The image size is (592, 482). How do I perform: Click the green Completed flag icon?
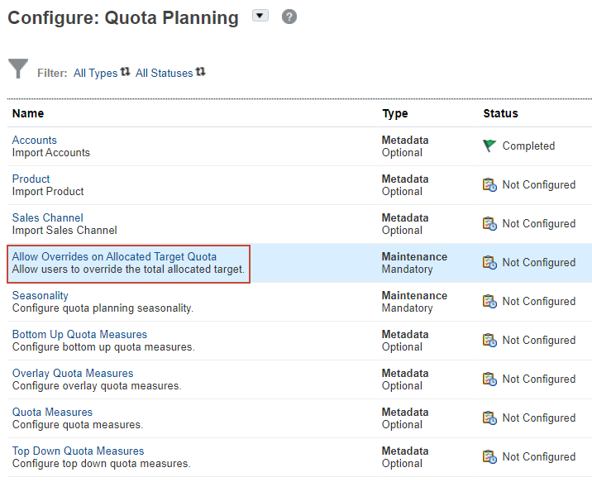(489, 146)
